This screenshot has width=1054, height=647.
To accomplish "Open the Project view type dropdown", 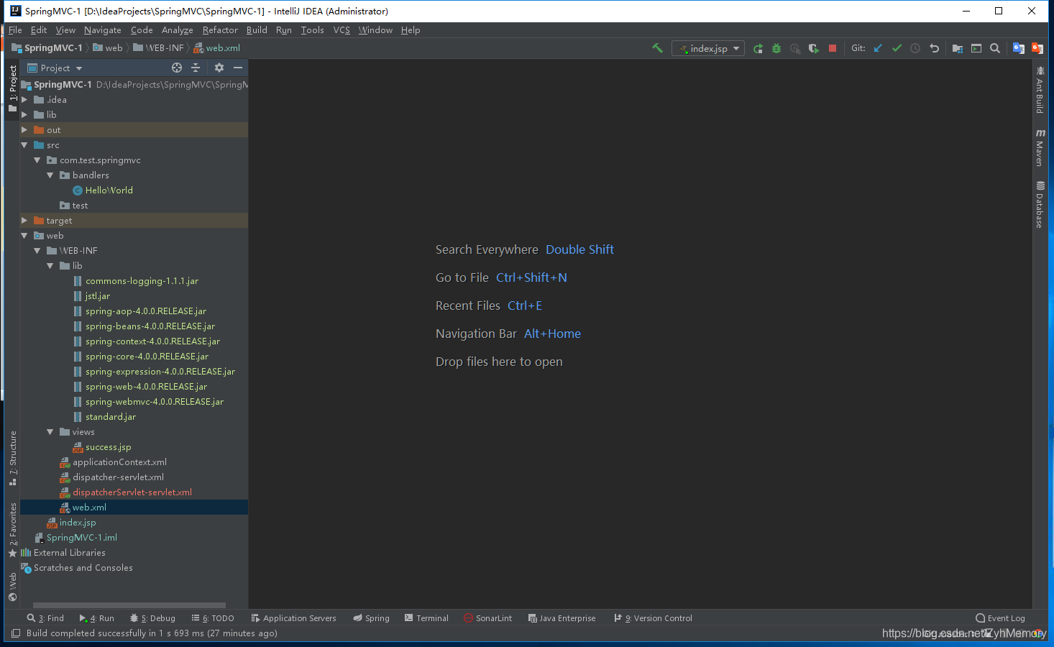I will pos(55,68).
